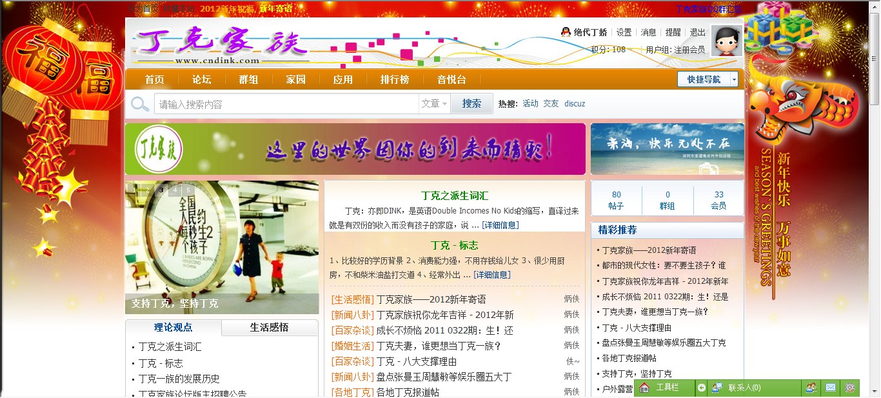881x398 pixels.
Task: Click the beach advertisement banner
Action: [x=668, y=149]
